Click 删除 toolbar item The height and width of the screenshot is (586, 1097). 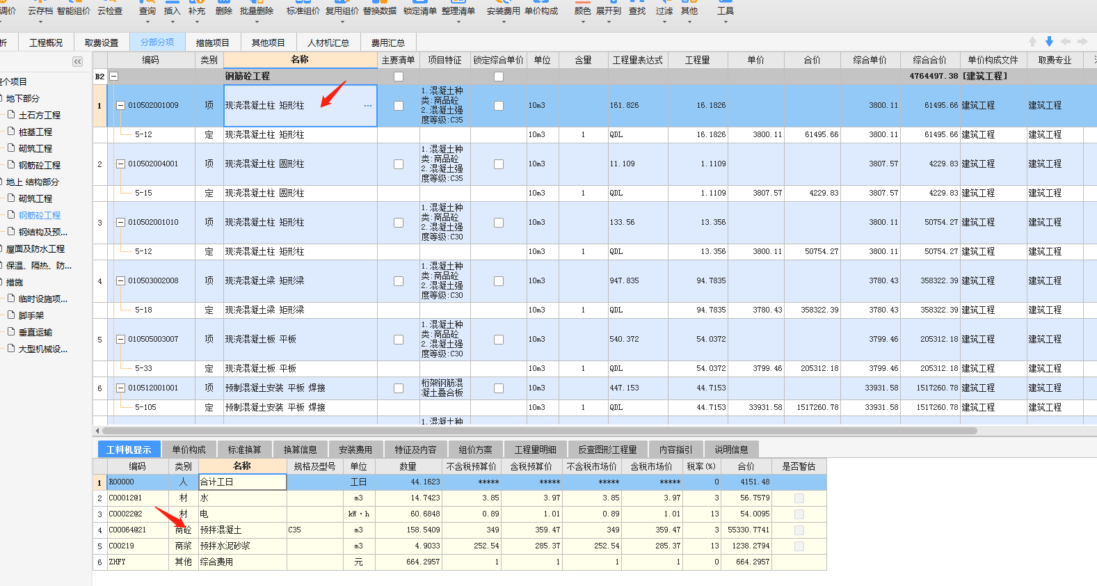pos(224,11)
